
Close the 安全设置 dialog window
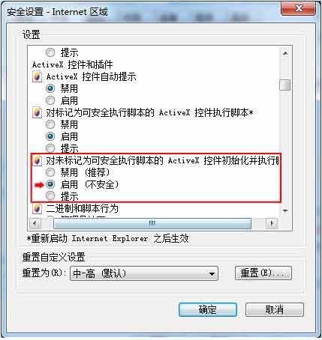pos(298,8)
